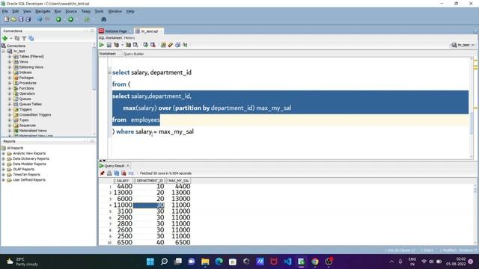The width and height of the screenshot is (479, 269).
Task: Click in the editor after 'max_my_sal' where clause
Action: [x=194, y=132]
